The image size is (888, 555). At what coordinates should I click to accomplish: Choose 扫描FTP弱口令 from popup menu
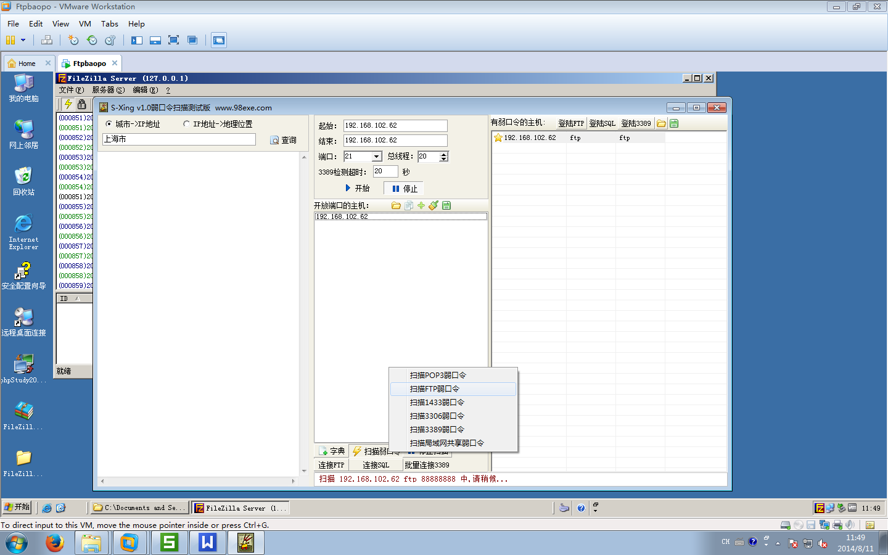(453, 388)
